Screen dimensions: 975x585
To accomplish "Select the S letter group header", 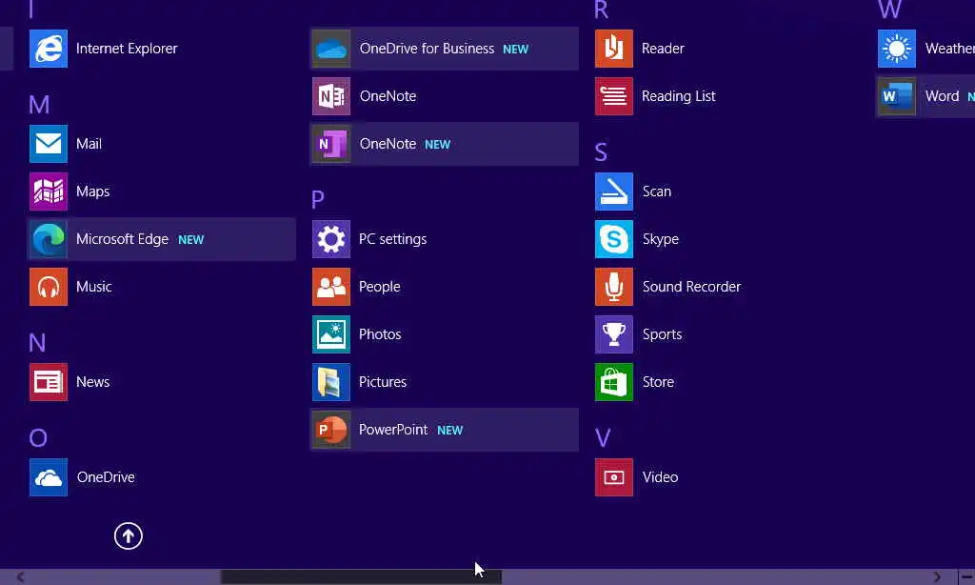I will pyautogui.click(x=601, y=151).
